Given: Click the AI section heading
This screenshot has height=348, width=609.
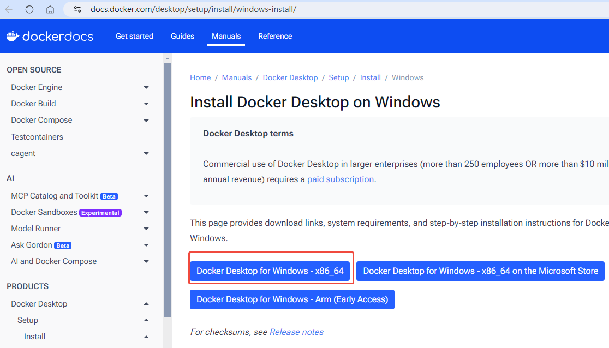Looking at the screenshot, I should pos(10,178).
